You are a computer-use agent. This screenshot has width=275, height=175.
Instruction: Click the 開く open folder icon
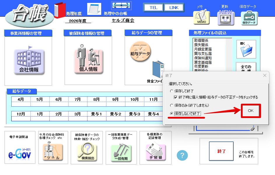click(x=246, y=49)
